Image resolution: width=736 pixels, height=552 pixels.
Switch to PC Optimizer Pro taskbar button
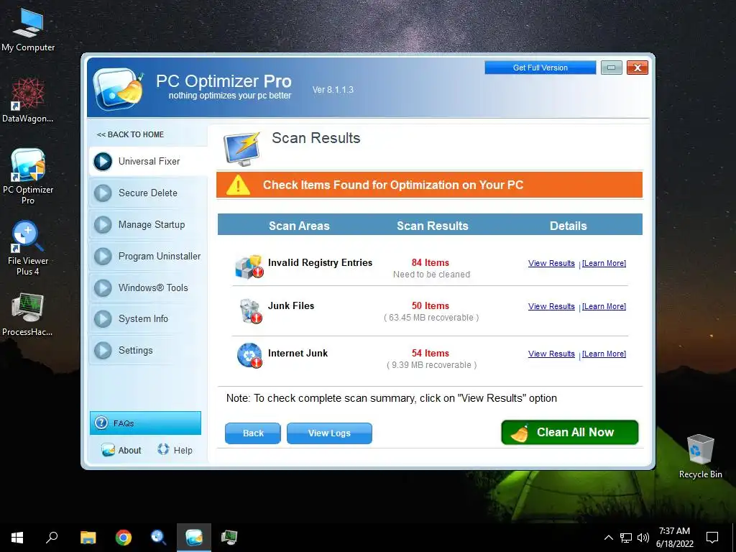pos(194,538)
